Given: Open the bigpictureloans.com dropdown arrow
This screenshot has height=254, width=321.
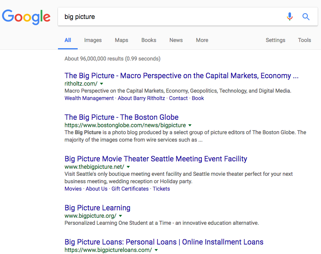Looking at the screenshot, I should 156,250.
